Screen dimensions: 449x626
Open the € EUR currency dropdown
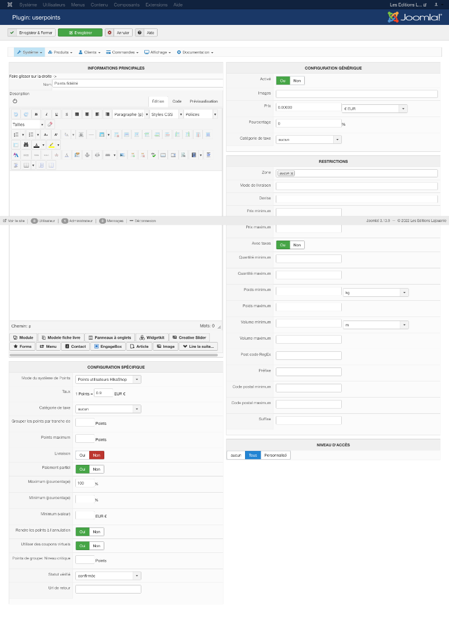pyautogui.click(x=375, y=108)
